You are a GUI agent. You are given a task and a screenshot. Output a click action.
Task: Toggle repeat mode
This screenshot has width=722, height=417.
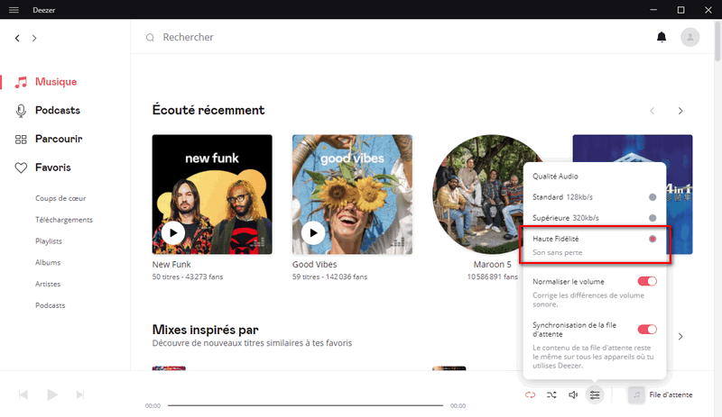point(531,394)
